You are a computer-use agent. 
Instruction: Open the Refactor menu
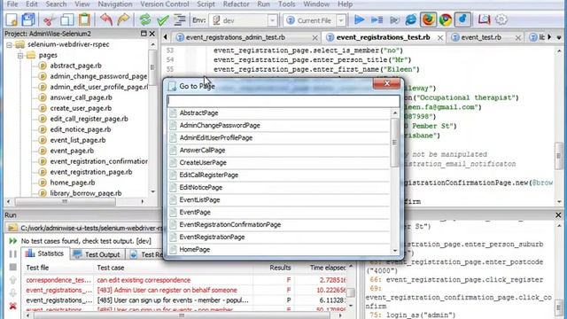point(237,4)
